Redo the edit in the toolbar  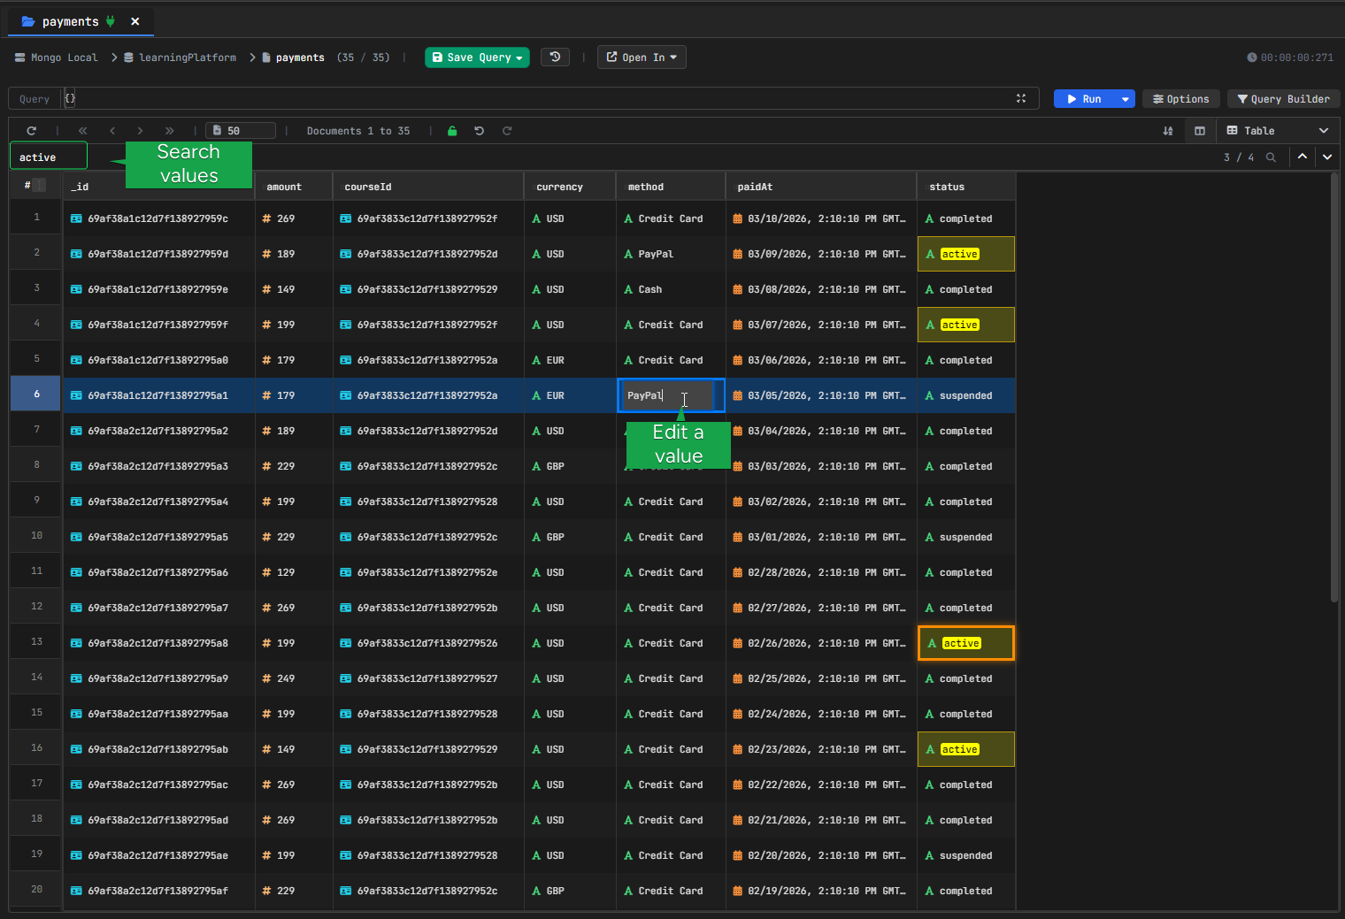tap(507, 131)
